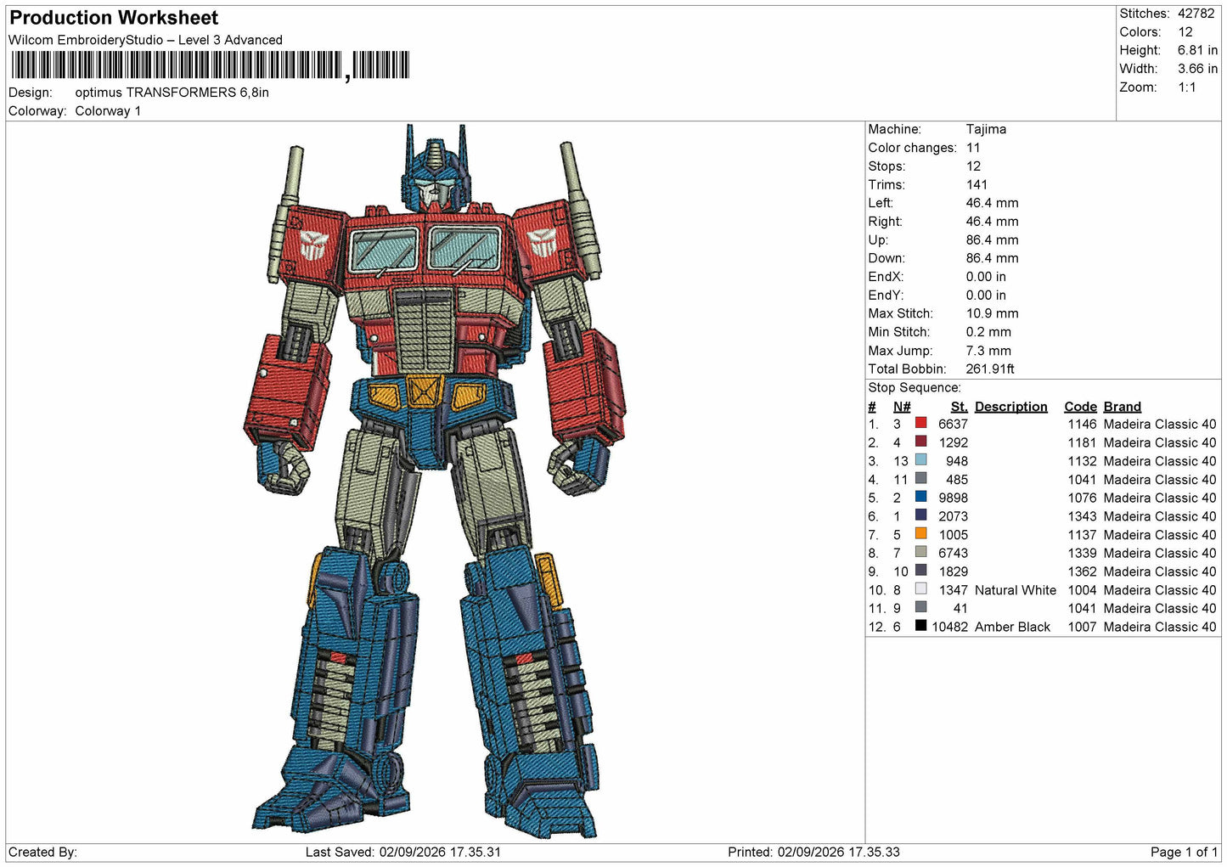Click the "Stop Sequence:" heading
Screen dimensions: 1227x867
915,388
